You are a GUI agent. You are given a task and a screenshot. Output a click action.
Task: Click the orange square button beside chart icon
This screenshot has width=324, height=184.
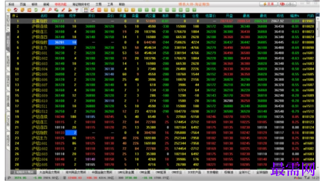coord(99,10)
